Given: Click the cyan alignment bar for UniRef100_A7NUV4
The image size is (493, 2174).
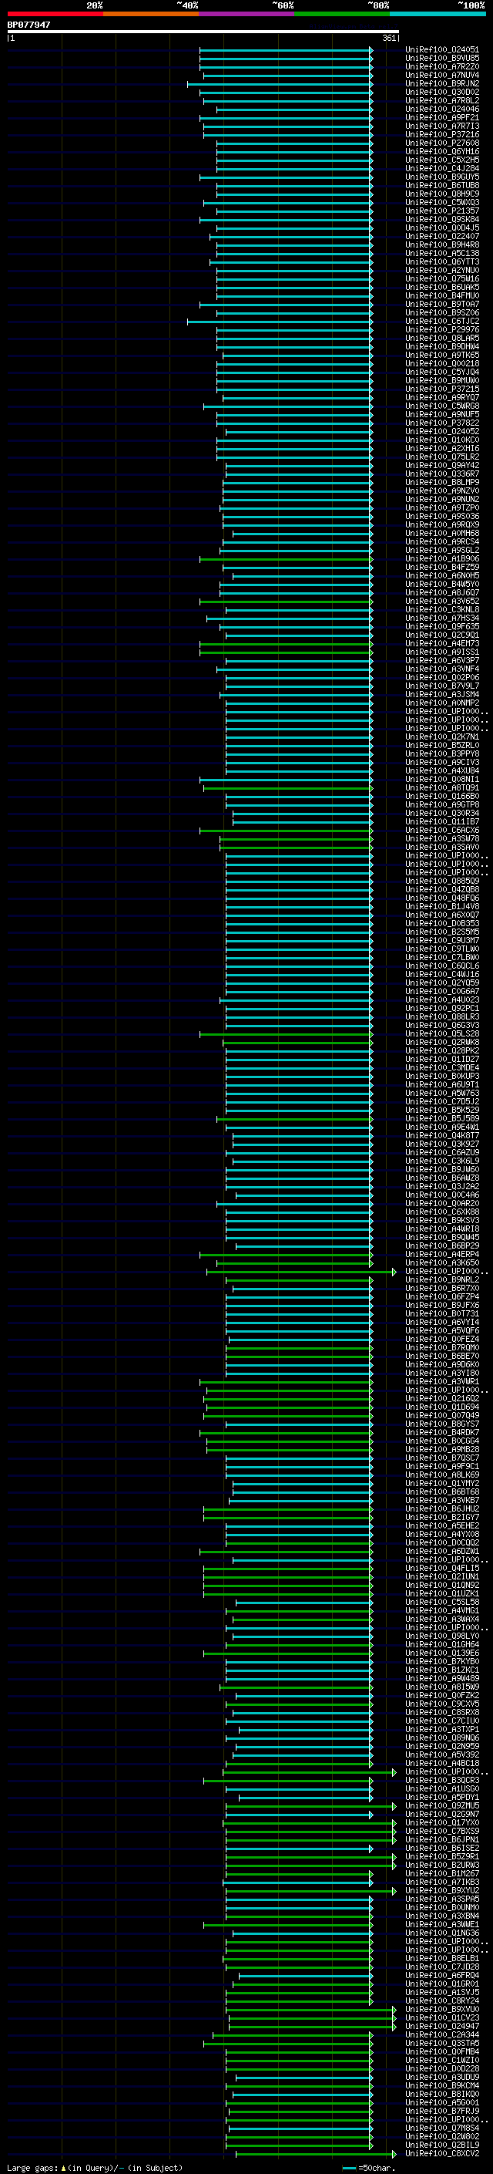Looking at the screenshot, I should pos(287,75).
